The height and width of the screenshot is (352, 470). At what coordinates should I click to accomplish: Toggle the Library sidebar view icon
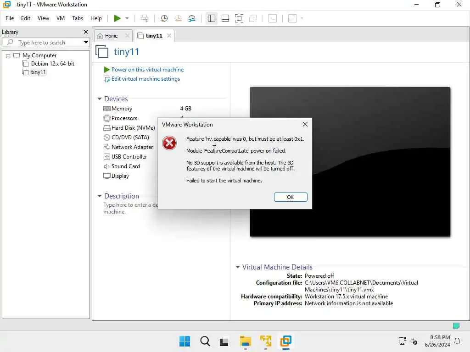(x=211, y=18)
